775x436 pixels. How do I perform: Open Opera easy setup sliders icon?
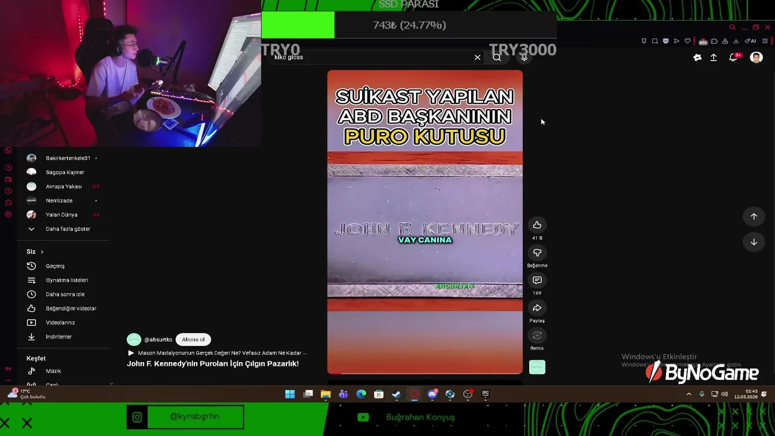pos(765,41)
